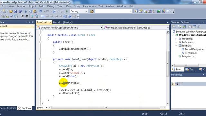Viewport: 206px width, 116px height.
Task: Click the green Start Page toolbar icon
Action: [x=159, y=11]
